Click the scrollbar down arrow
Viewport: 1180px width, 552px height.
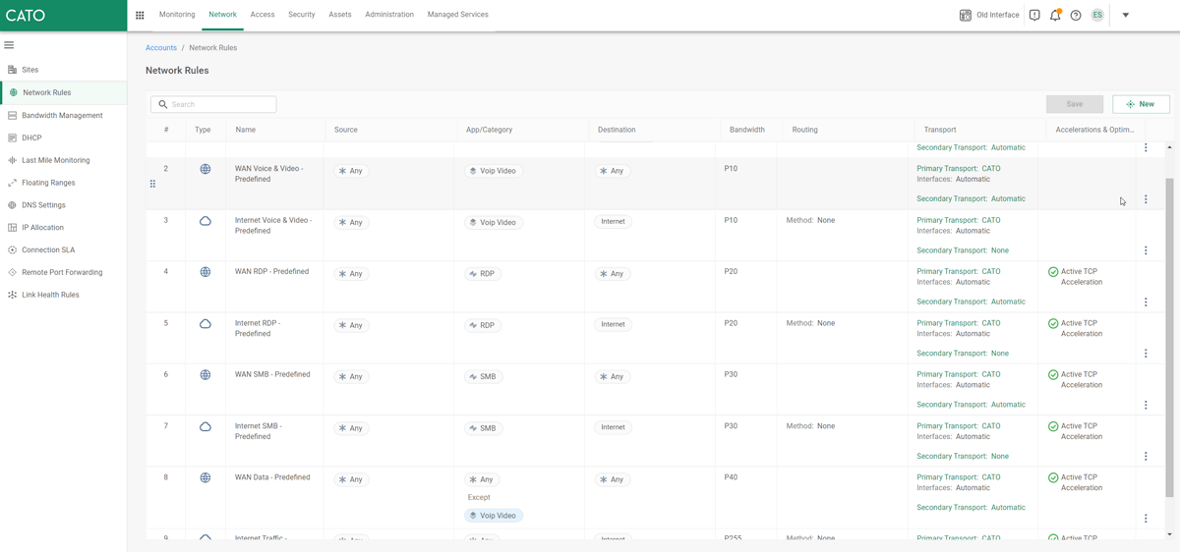tap(1169, 534)
